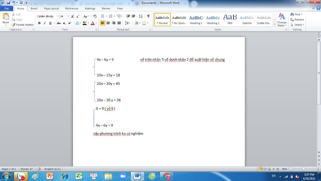The height and width of the screenshot is (181, 321).
Task: Switch to the Page Layout tab
Action: pyautogui.click(x=51, y=8)
